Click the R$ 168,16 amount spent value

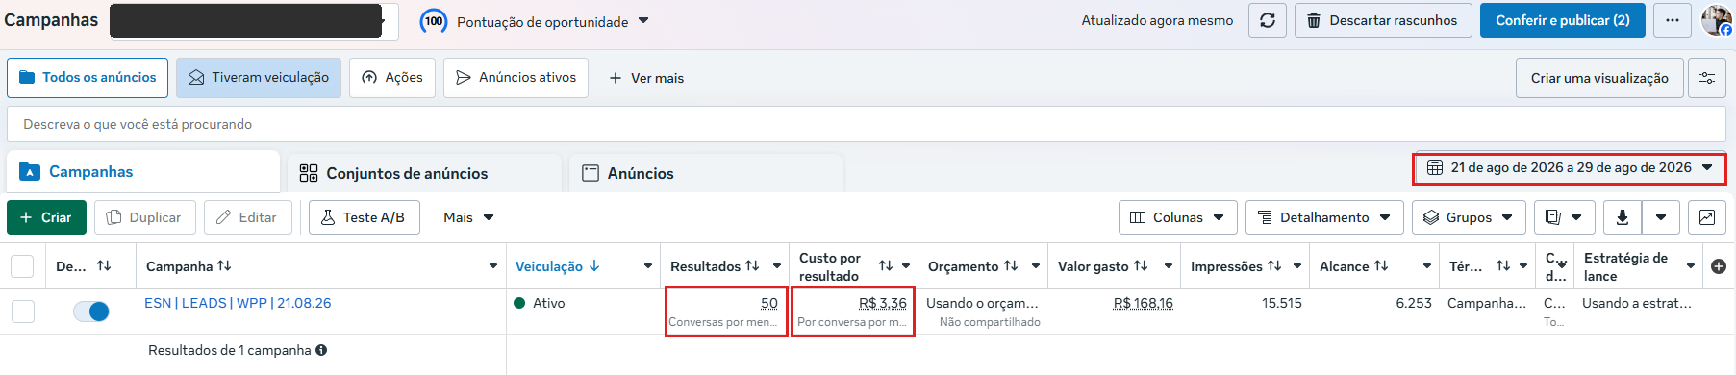pyautogui.click(x=1143, y=303)
